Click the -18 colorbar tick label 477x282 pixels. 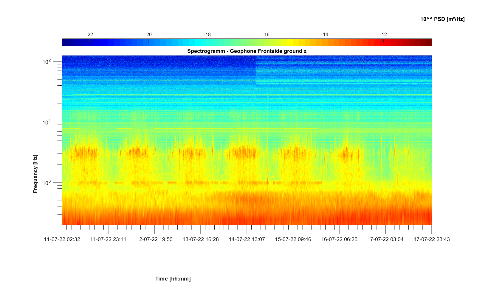(207, 35)
